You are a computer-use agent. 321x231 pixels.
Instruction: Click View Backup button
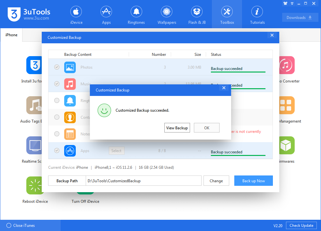[x=177, y=128]
